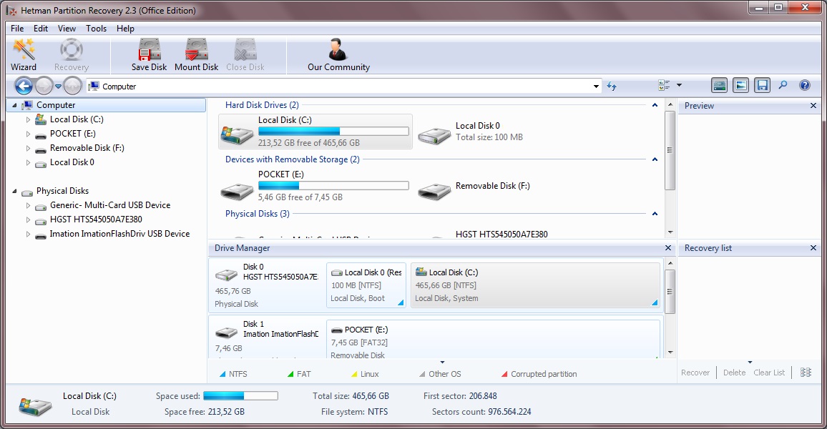Open Our Community from the toolbar
The image size is (827, 429).
(x=336, y=54)
